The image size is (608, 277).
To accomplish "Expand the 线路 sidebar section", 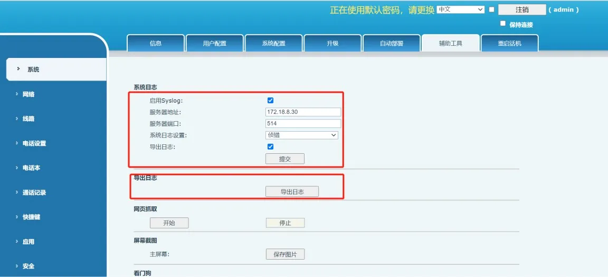I will [x=28, y=119].
